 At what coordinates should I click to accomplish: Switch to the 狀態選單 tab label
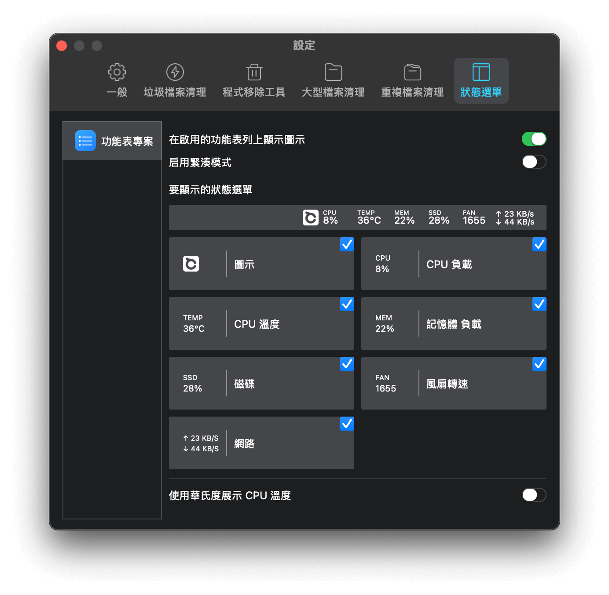coord(481,92)
